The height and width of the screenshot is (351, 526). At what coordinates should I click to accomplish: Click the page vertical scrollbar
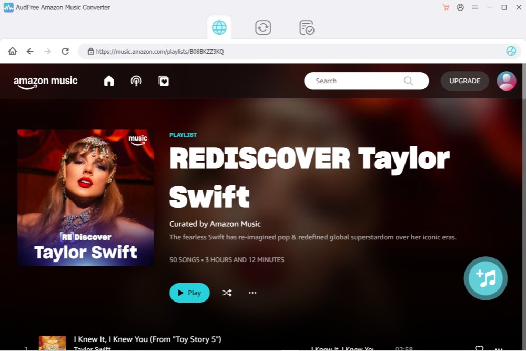click(524, 82)
